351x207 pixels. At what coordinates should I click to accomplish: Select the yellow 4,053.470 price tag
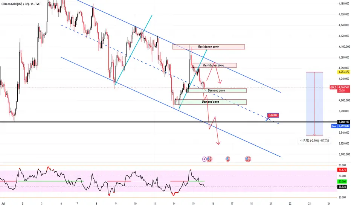343,72
